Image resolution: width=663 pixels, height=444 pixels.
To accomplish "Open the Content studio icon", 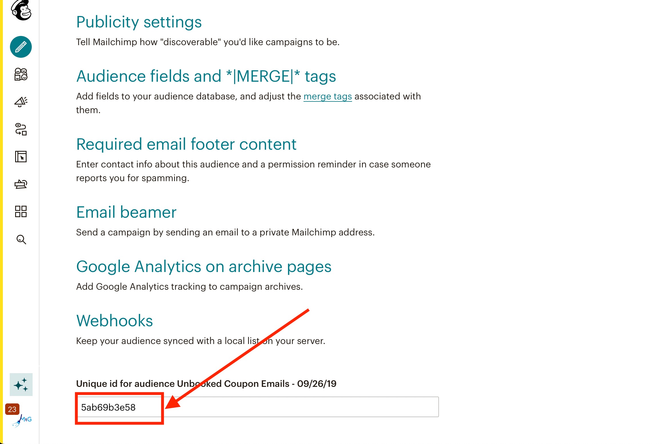I will click(x=21, y=184).
